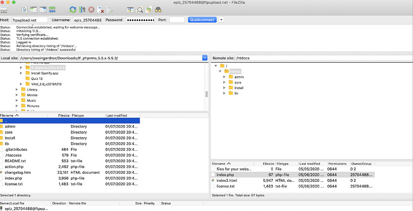Toggle the remote directory tree display
This screenshot has width=413, height=211.
pos(43,10)
